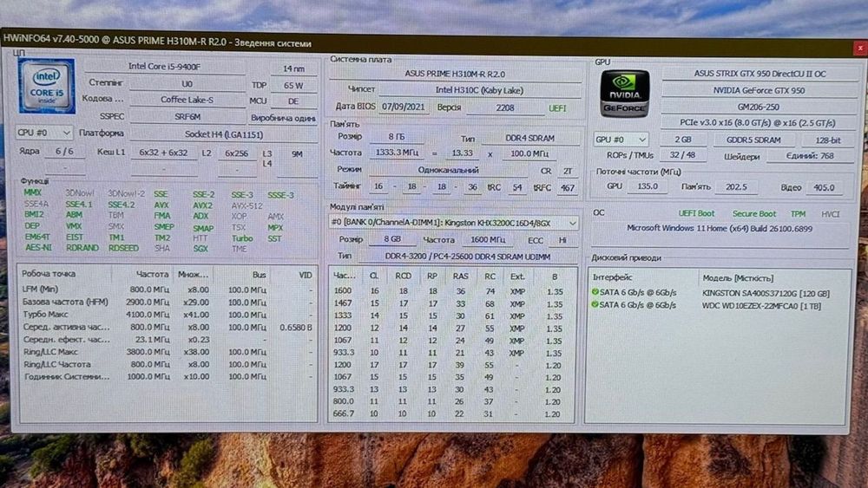
Task: Click green SATA status icon for WDC WD10EZEX
Action: (x=595, y=304)
